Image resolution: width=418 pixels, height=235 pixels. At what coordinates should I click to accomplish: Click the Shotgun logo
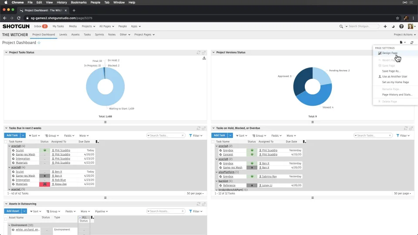tap(16, 27)
